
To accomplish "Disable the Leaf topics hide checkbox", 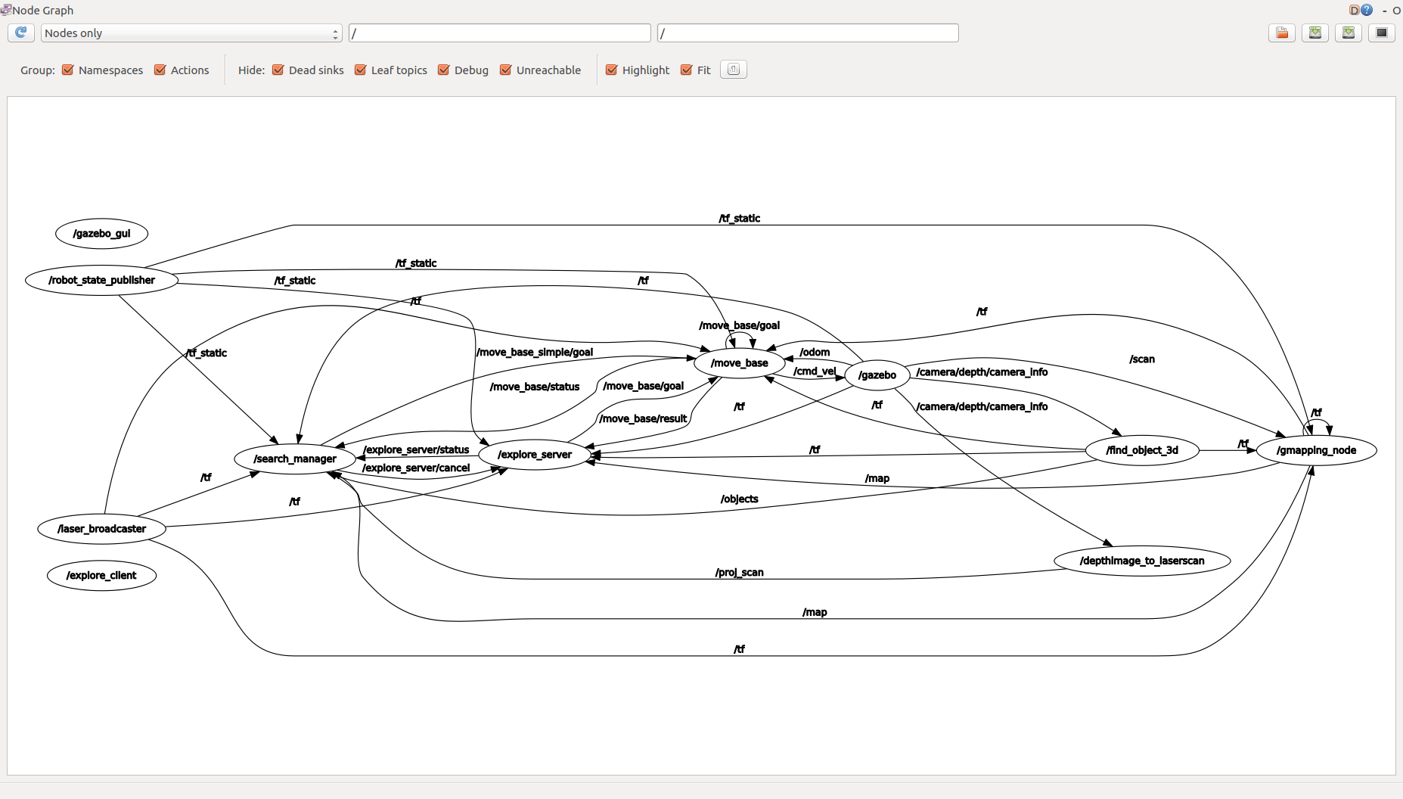I will tap(361, 70).
